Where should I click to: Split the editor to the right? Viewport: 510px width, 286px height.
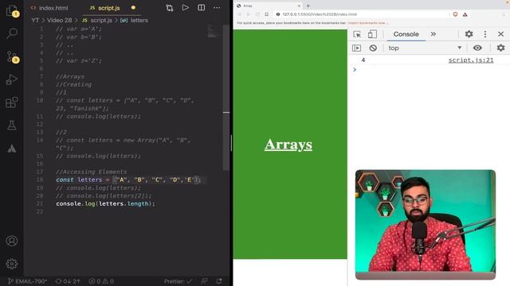tap(202, 7)
